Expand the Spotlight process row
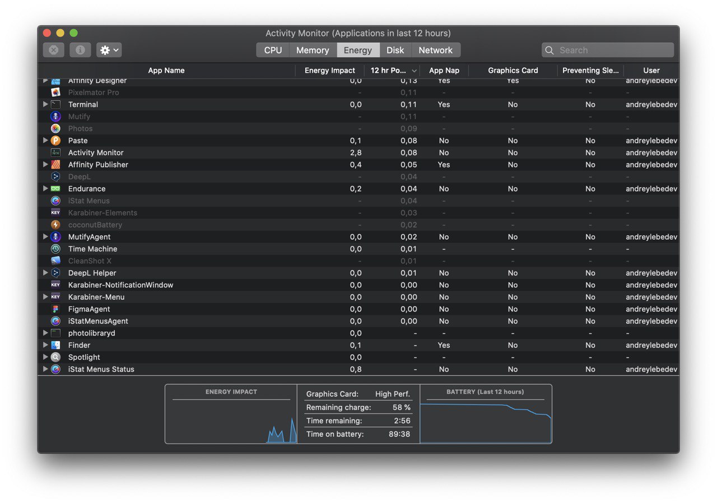Screen dimensions: 717x503 45,357
